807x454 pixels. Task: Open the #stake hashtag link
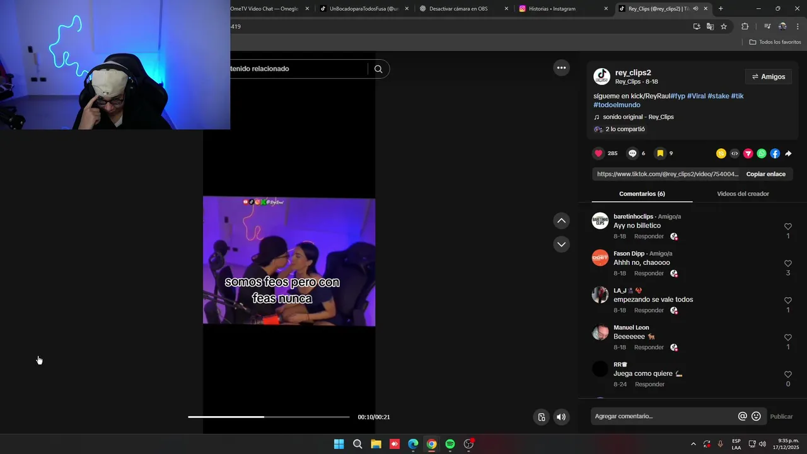point(718,96)
